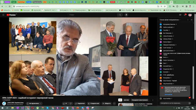Click chat message from 'Elnur Hasanov'
196x110 pixels.
(x=170, y=81)
